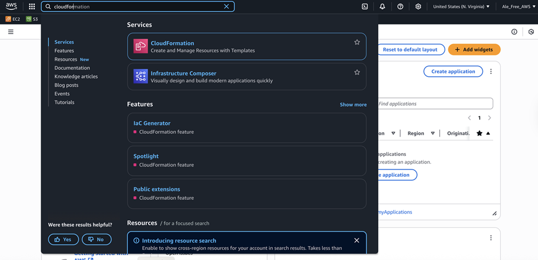Open the AWS logo home link
Viewport: 538px width, 260px height.
tap(11, 6)
